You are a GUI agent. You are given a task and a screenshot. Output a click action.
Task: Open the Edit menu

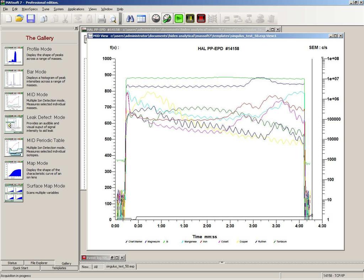click(x=15, y=9)
